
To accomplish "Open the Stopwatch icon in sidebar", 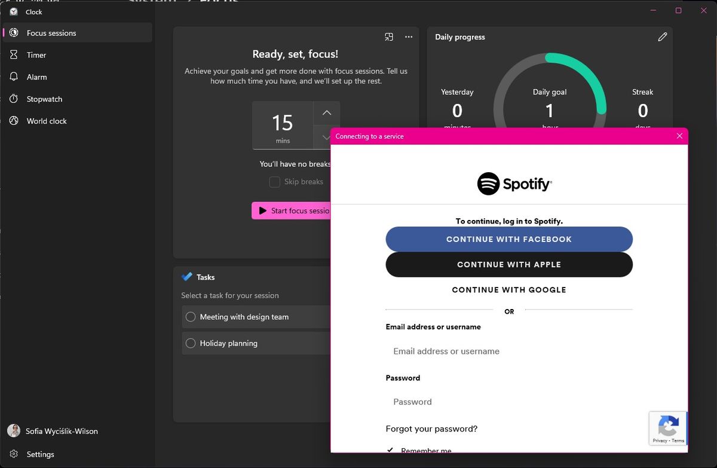I will tap(14, 99).
